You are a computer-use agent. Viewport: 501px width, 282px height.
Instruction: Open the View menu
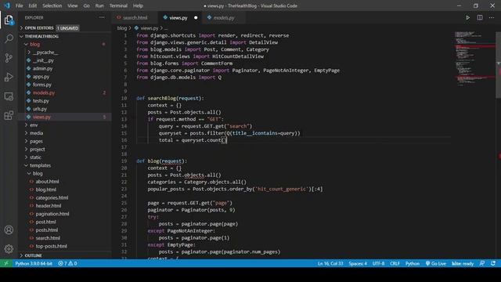pyautogui.click(x=73, y=5)
